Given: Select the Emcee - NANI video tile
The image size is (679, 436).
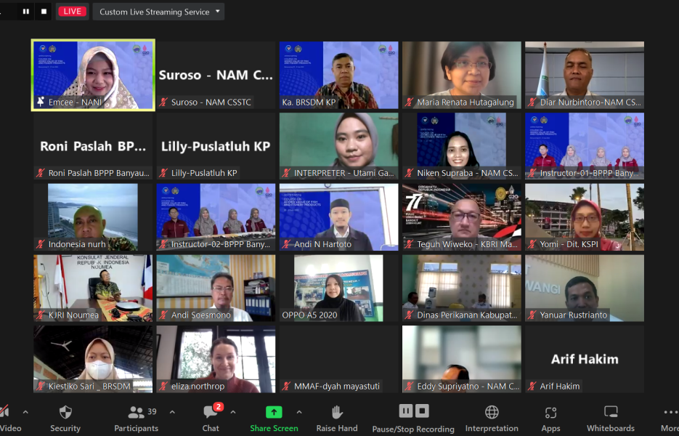Looking at the screenshot, I should coord(93,76).
